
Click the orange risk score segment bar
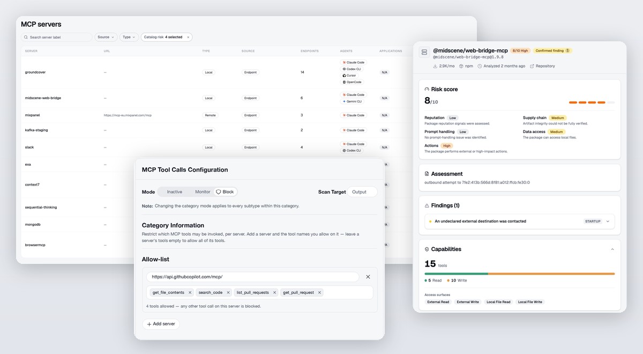592,102
